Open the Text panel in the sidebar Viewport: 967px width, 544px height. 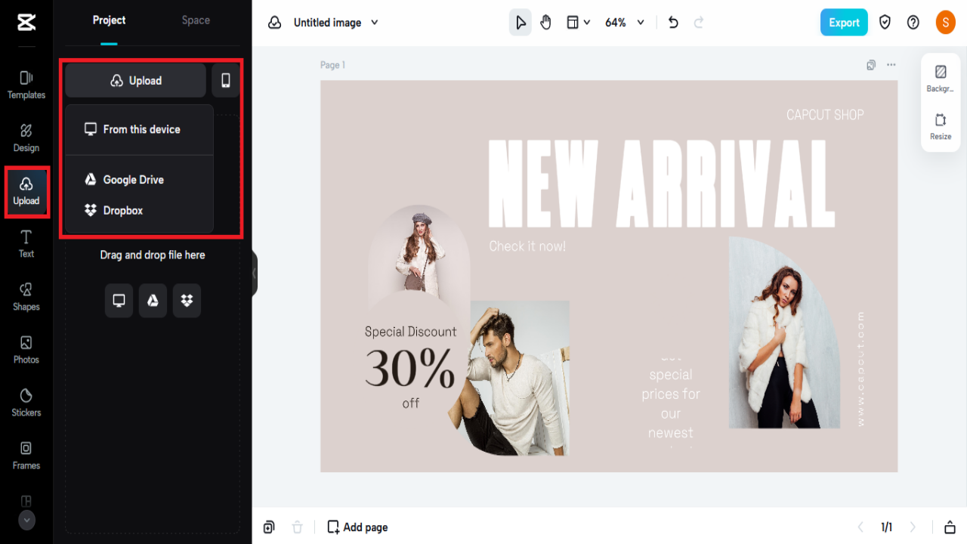coord(26,243)
